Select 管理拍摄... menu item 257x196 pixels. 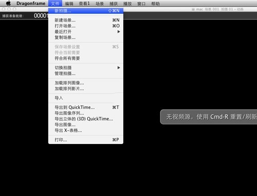click(x=86, y=74)
